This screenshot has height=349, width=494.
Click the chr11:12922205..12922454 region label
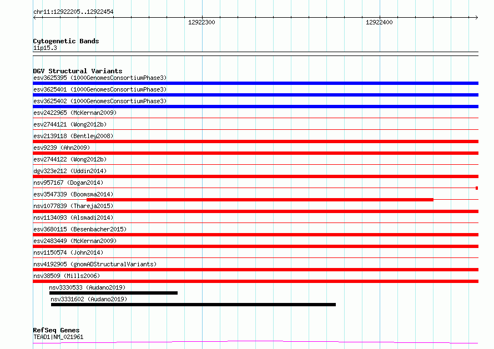click(x=73, y=12)
